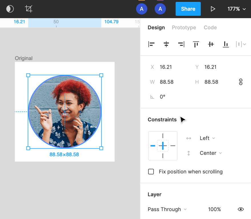Click the W width field 88.58
Screen dimensions: 251x219
(x=167, y=82)
